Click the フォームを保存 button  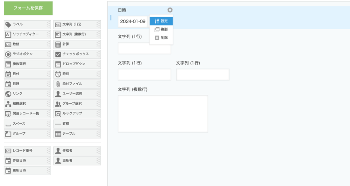(x=28, y=8)
